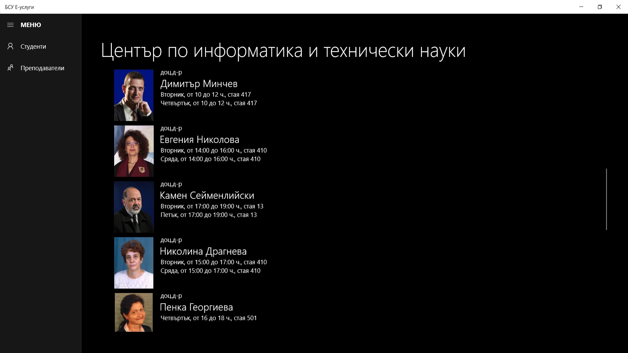Minimize the БСУ Е-услуги window
This screenshot has width=628, height=353.
[581, 7]
